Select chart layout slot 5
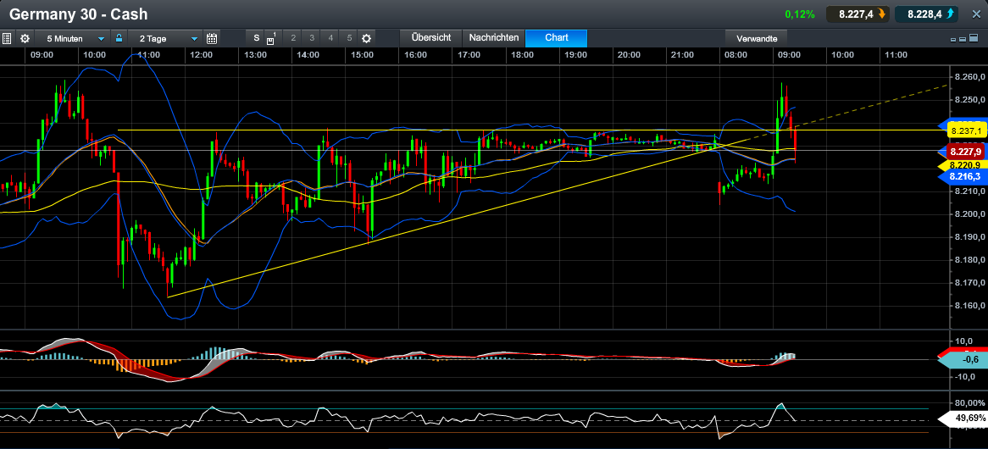The width and height of the screenshot is (988, 449). (350, 38)
